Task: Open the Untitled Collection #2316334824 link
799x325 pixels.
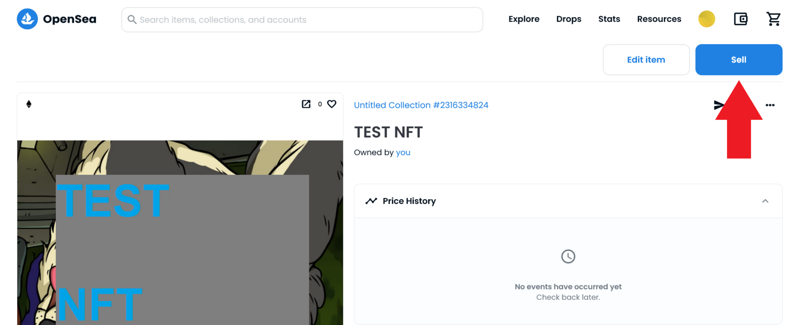Action: pyautogui.click(x=421, y=105)
